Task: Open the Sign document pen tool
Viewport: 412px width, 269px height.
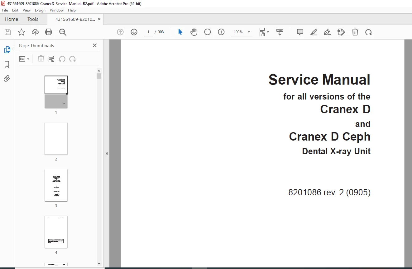Action: coord(327,32)
